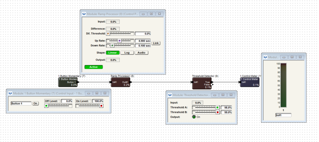Click the Up Rate slider handle
The image size is (319, 142).
coord(119,41)
